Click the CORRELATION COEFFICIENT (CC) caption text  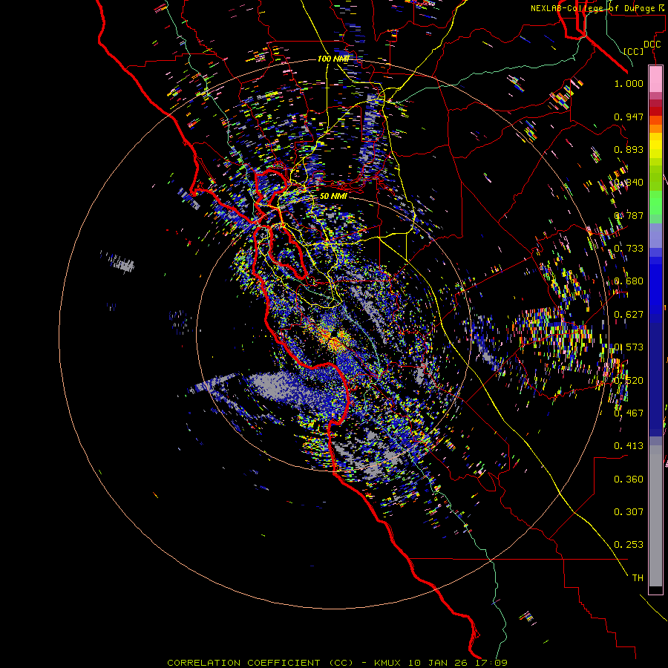(261, 663)
